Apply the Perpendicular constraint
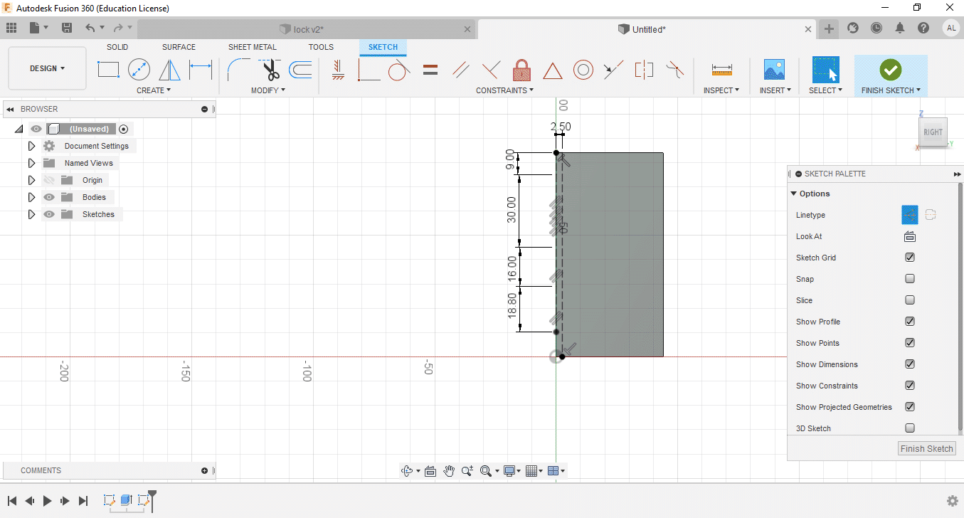Viewport: 964px width, 518px height. [x=491, y=70]
